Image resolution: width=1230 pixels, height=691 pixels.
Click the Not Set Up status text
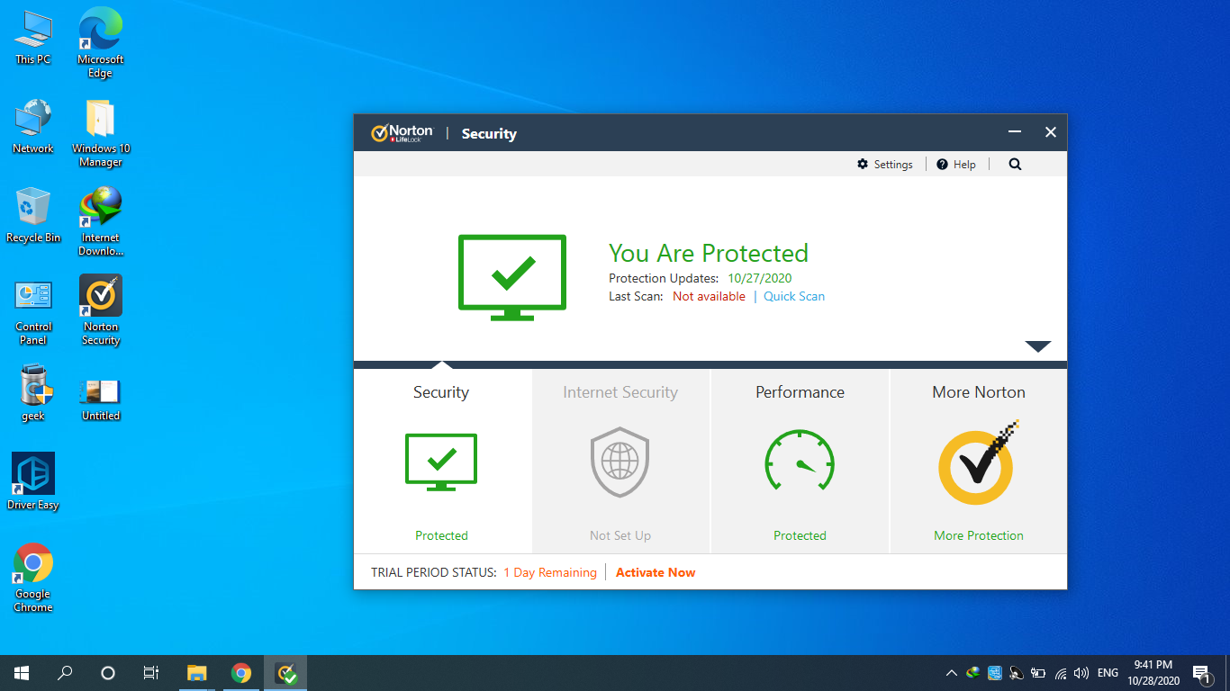(x=620, y=535)
